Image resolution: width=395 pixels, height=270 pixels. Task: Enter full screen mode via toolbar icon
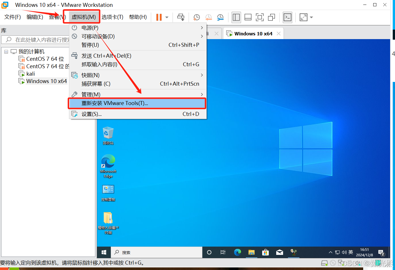(x=260, y=17)
